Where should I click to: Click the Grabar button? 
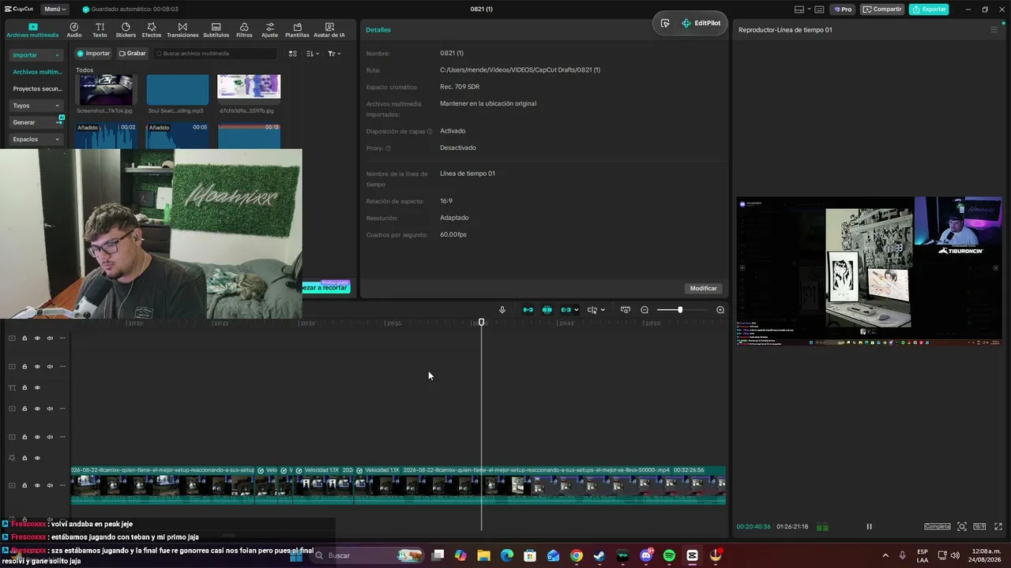133,54
